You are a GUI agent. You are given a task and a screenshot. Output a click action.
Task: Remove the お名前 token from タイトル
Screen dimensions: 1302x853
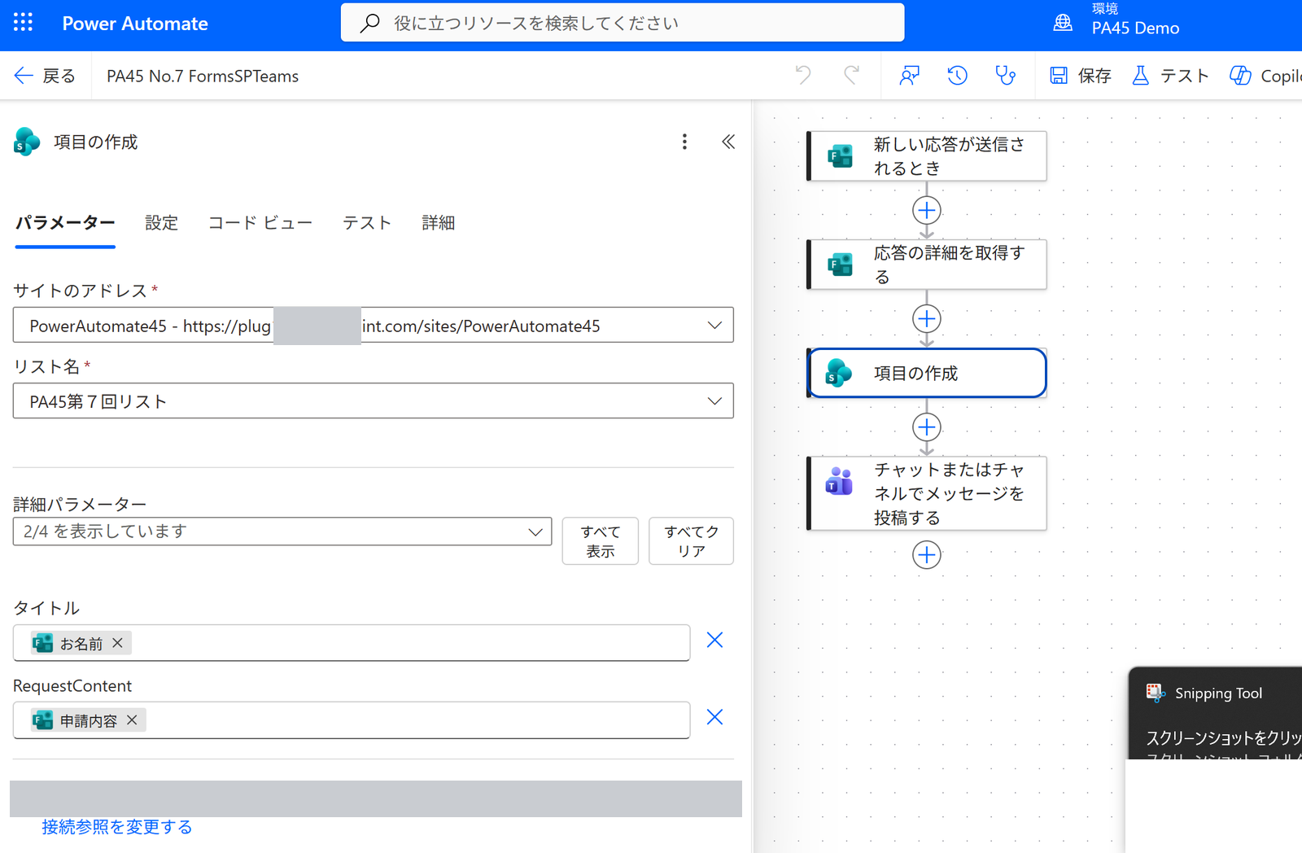click(118, 643)
